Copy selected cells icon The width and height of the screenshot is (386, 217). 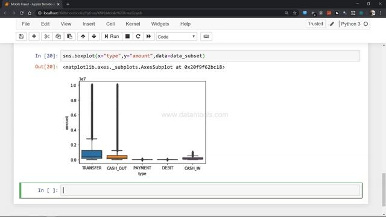58,36
